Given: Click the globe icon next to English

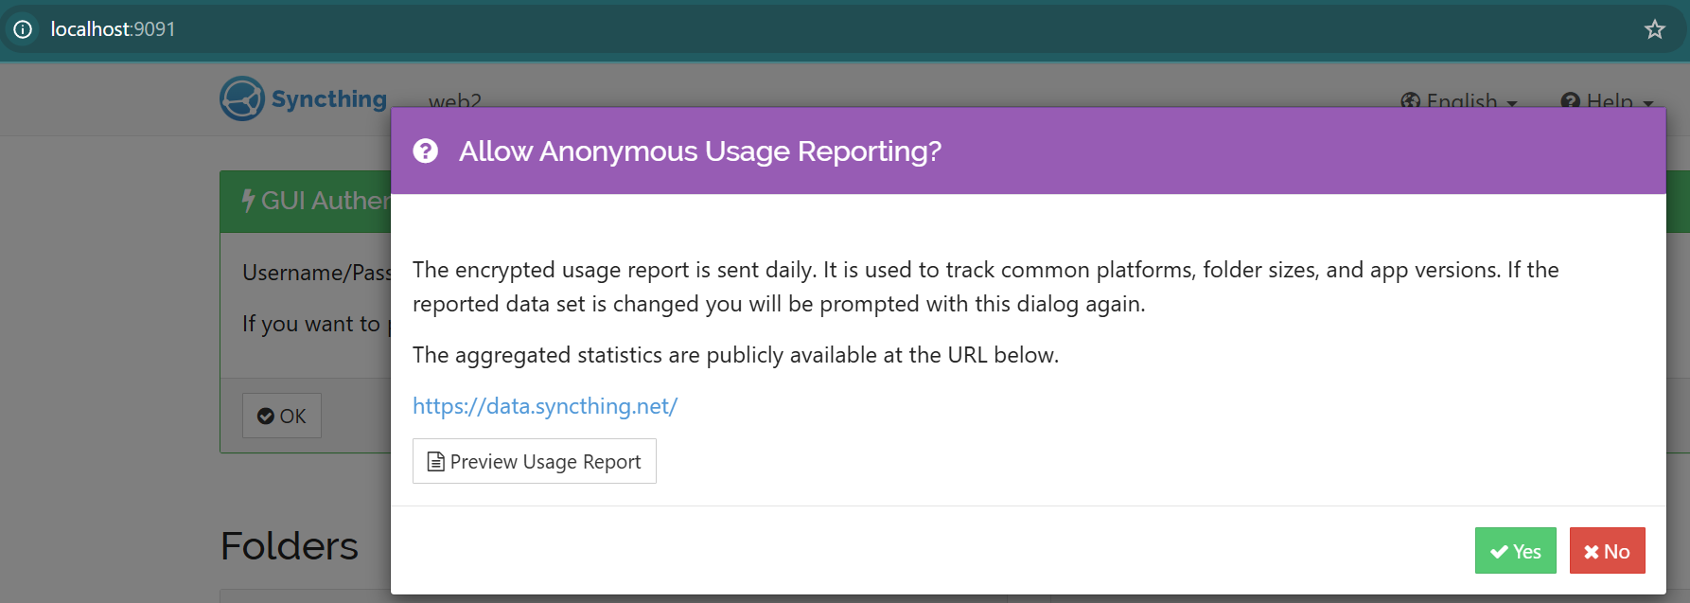Looking at the screenshot, I should (x=1410, y=100).
